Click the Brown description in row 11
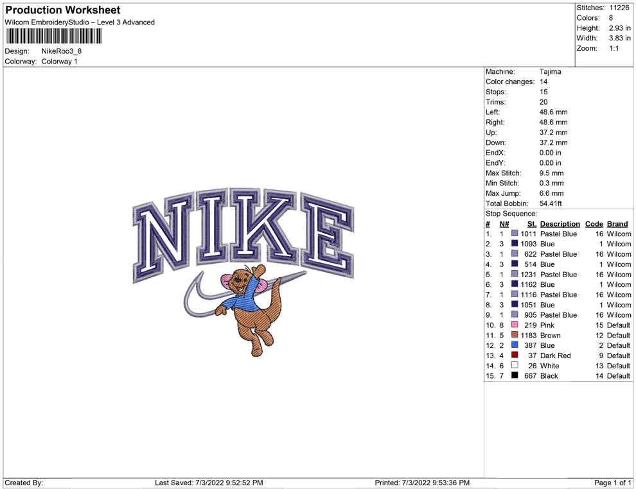 551,335
